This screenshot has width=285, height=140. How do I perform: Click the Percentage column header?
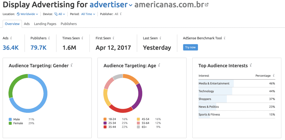[263, 76]
